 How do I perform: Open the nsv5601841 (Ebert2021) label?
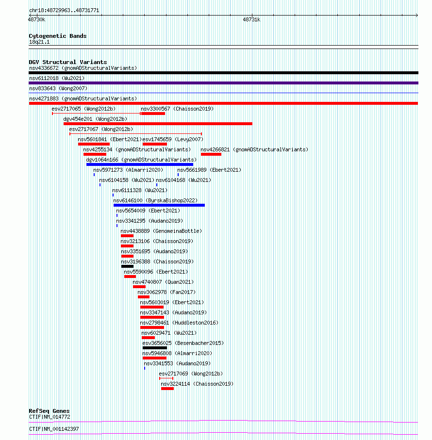click(x=110, y=139)
